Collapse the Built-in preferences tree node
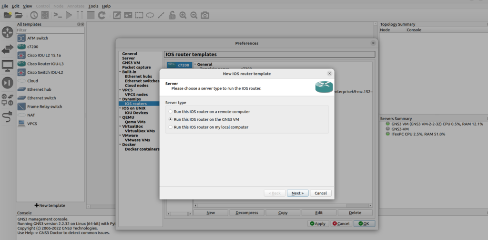The height and width of the screenshot is (240, 488). 120,72
